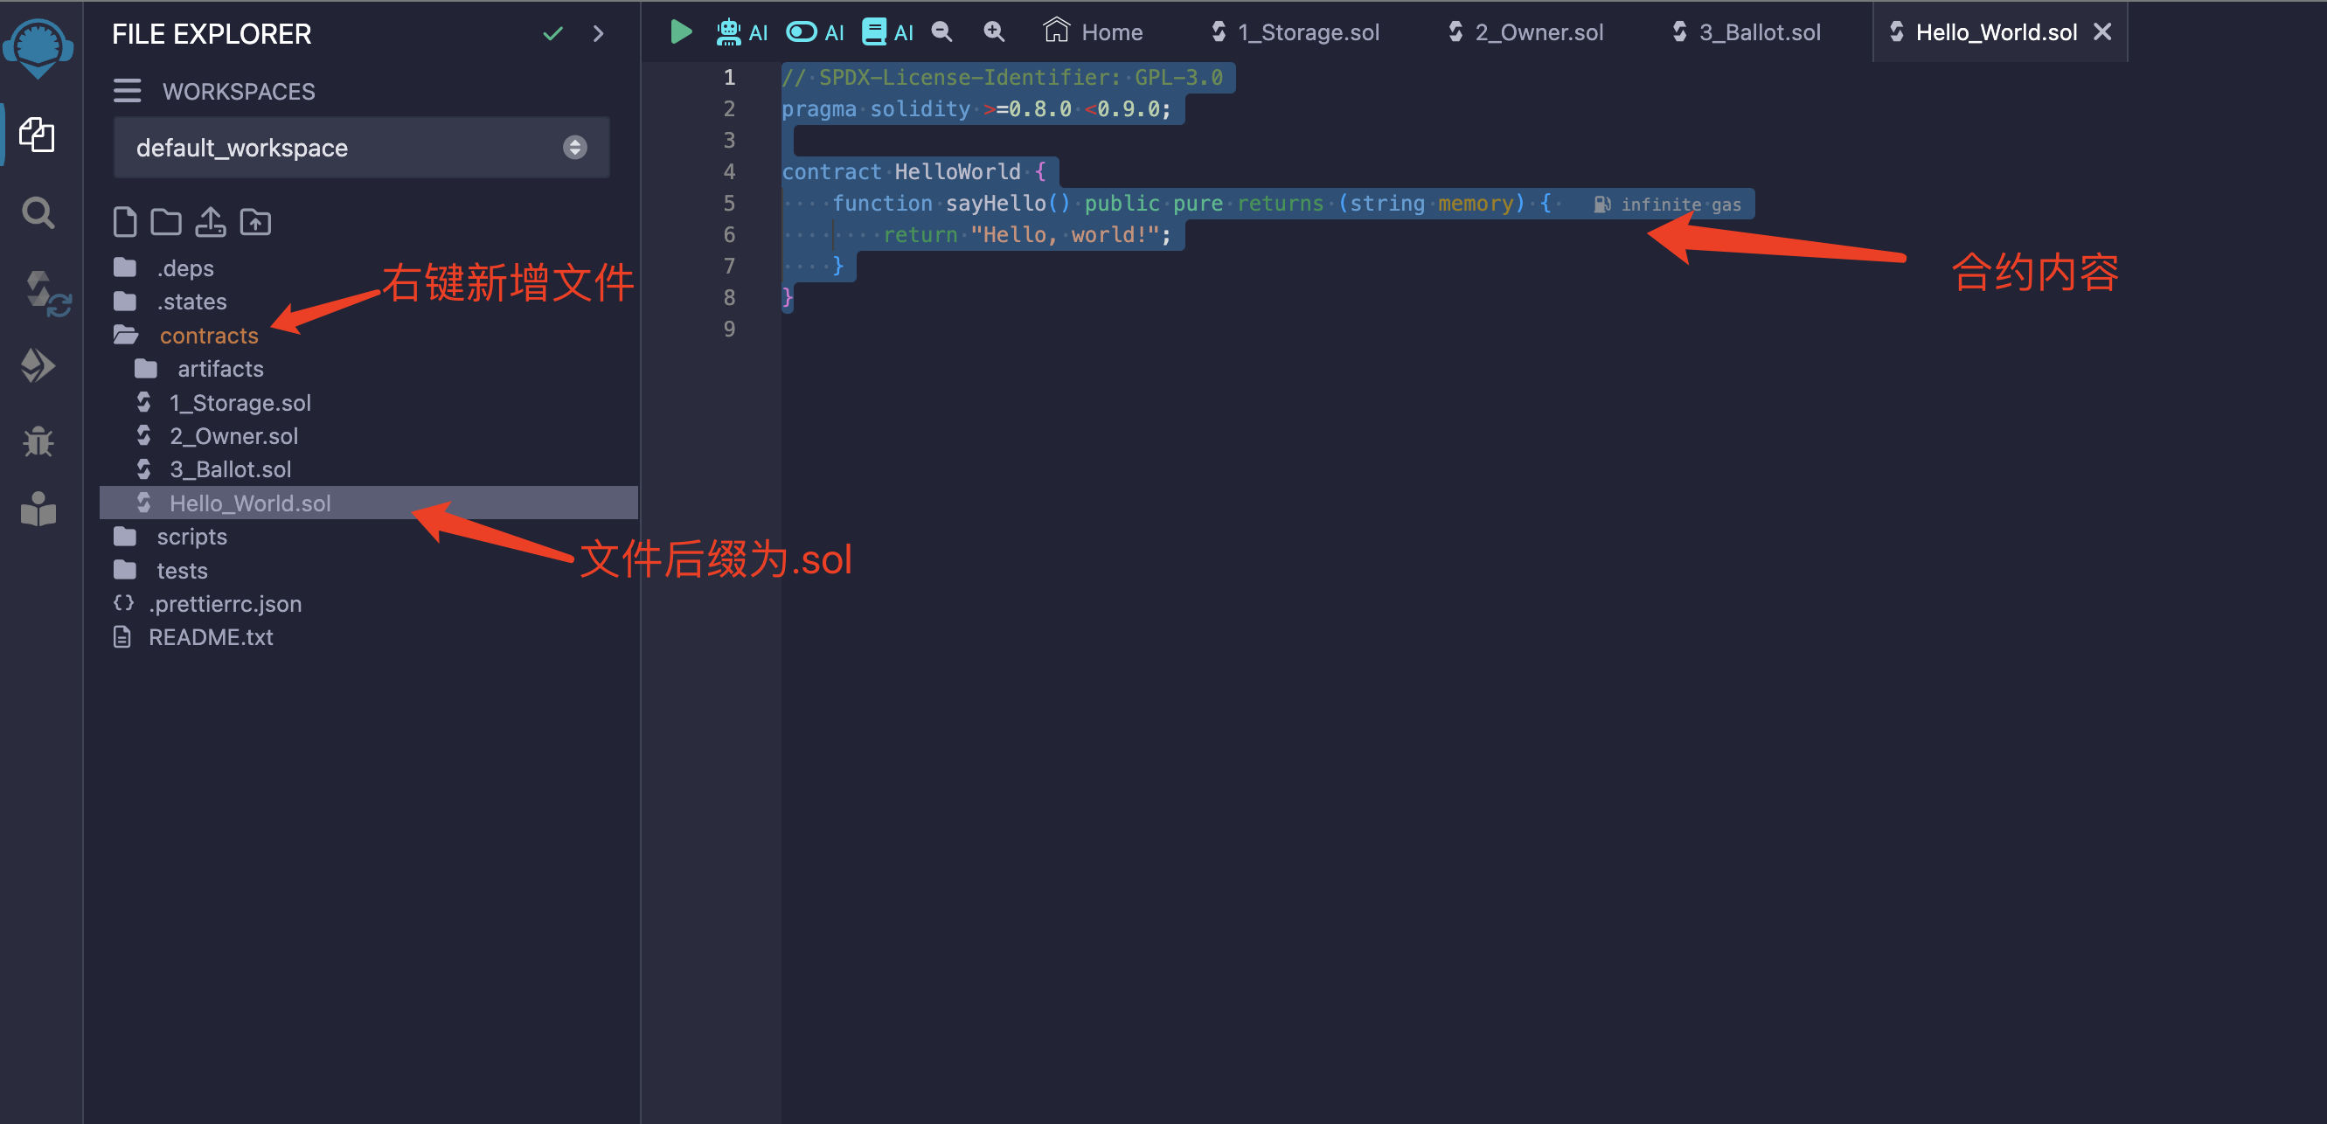Create a new file icon
The image size is (2327, 1124).
(x=125, y=221)
